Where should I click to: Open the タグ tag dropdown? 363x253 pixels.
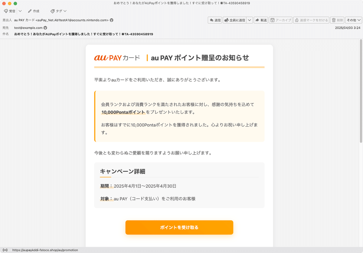[x=58, y=11]
